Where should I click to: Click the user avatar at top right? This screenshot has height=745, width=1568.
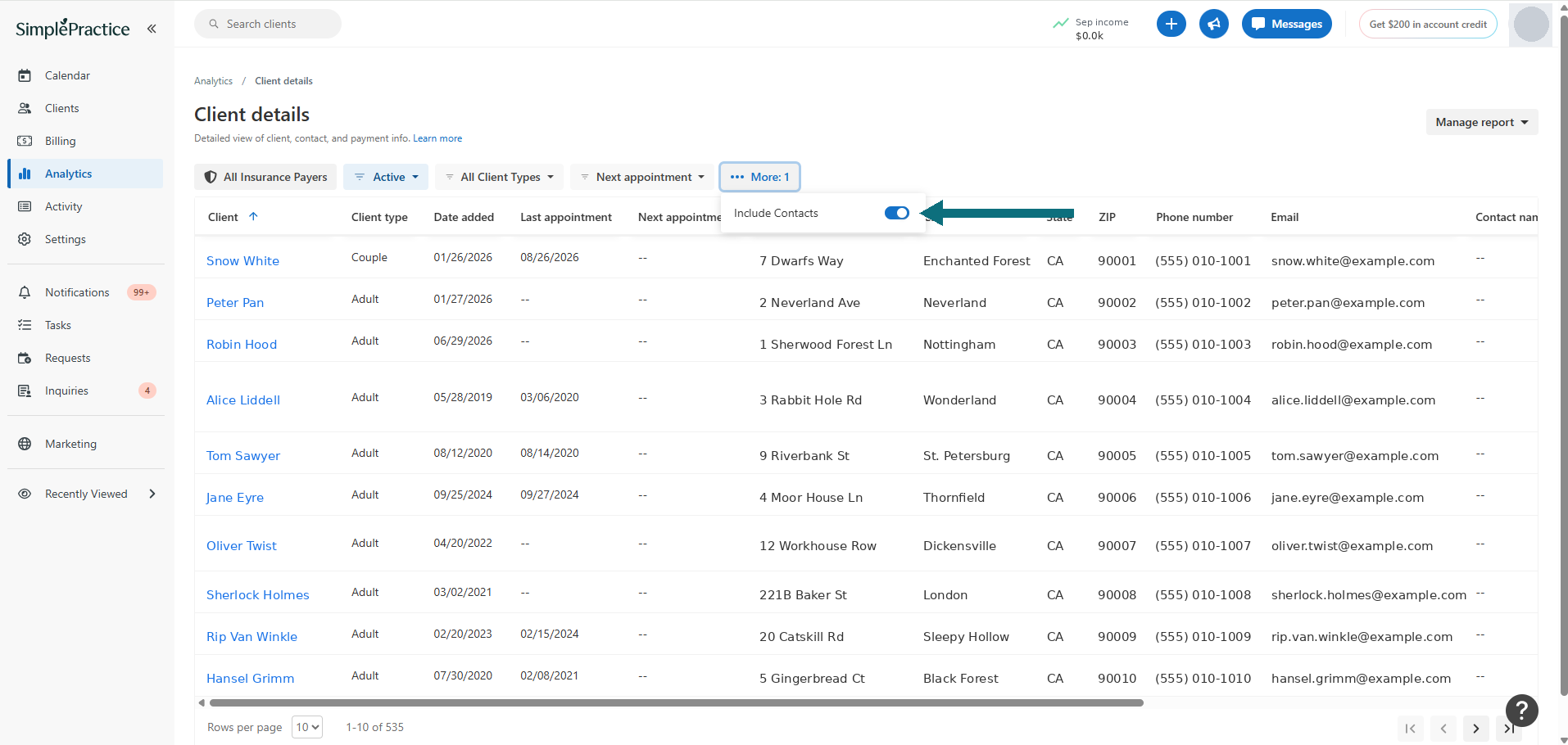point(1530,24)
